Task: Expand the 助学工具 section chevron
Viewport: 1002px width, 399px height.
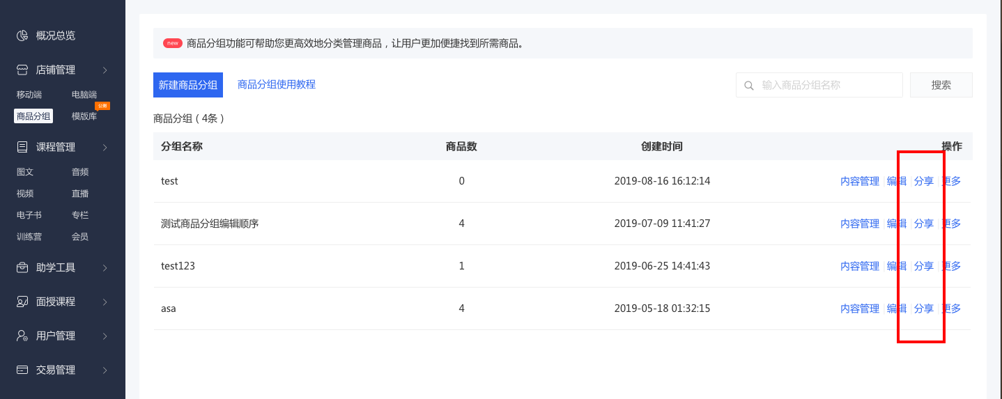Action: pos(105,267)
